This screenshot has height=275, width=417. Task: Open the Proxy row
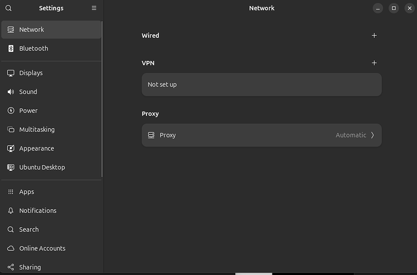click(x=262, y=135)
